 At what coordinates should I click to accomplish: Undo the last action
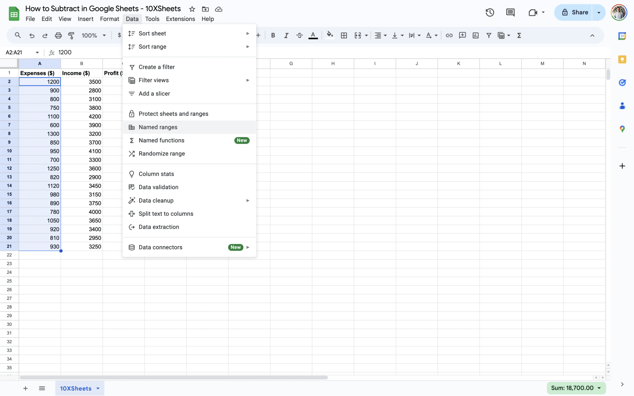click(x=32, y=35)
